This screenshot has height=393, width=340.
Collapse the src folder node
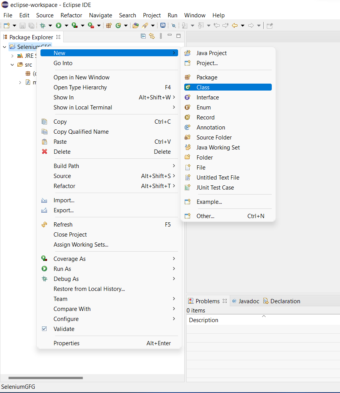point(12,65)
